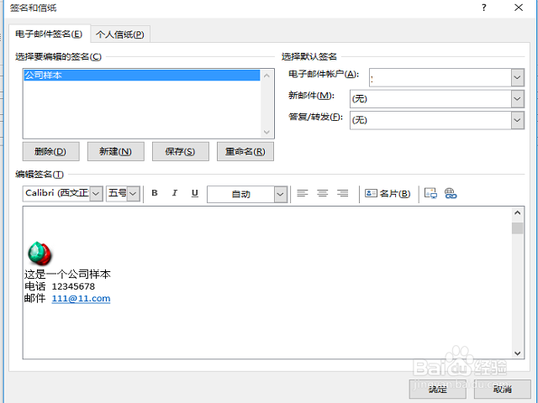Align signature text right

[342, 194]
